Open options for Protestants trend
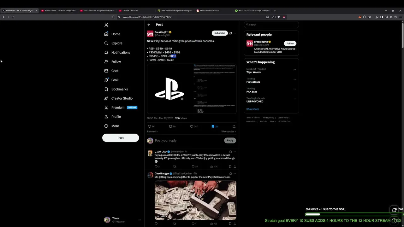 [295, 79]
